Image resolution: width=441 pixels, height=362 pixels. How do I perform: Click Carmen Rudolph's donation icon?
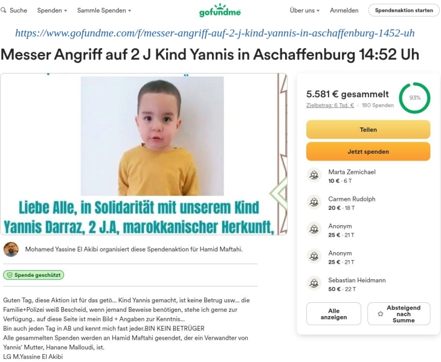tap(314, 202)
